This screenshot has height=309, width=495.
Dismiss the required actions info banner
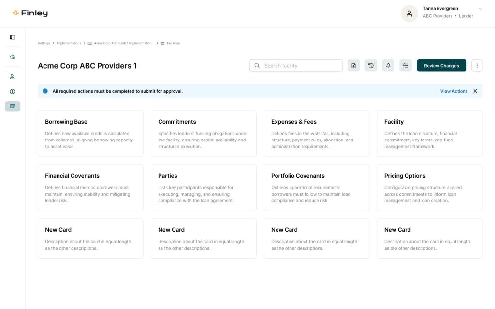tap(475, 91)
